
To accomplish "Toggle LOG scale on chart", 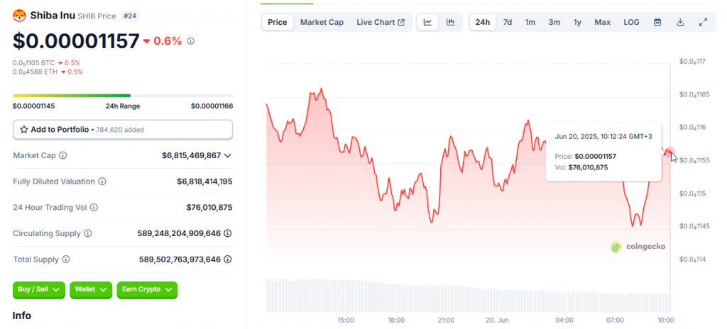I will click(631, 22).
